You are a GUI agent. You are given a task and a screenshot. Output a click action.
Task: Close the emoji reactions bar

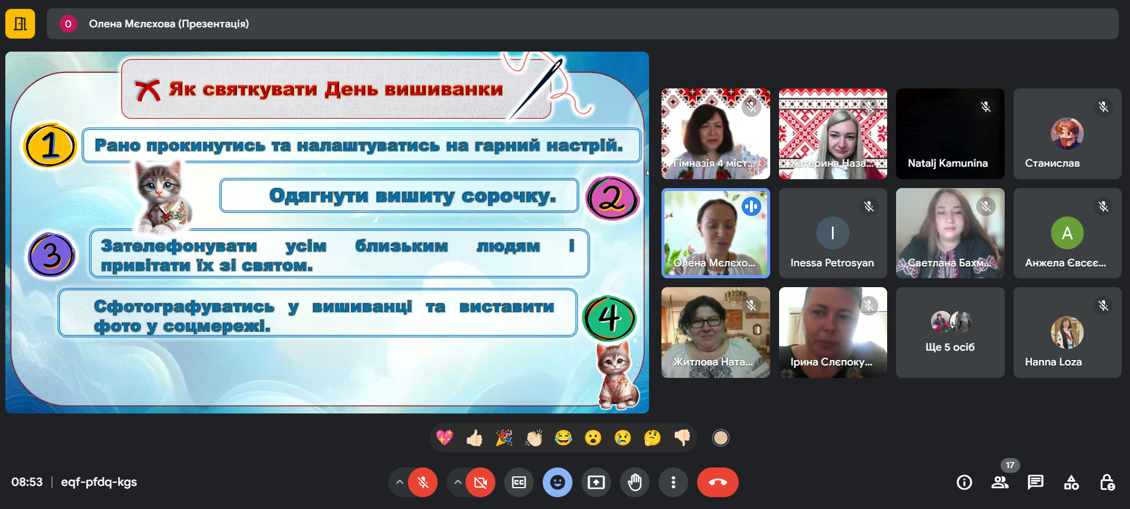click(x=558, y=482)
